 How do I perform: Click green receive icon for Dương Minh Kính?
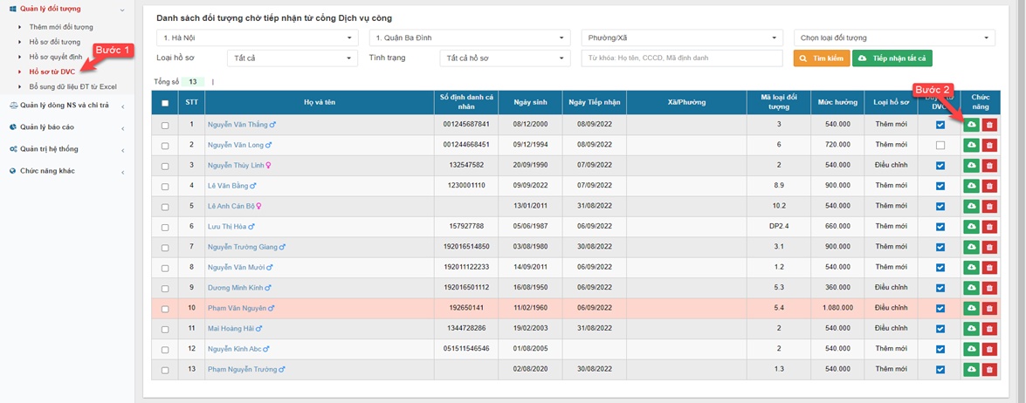971,288
